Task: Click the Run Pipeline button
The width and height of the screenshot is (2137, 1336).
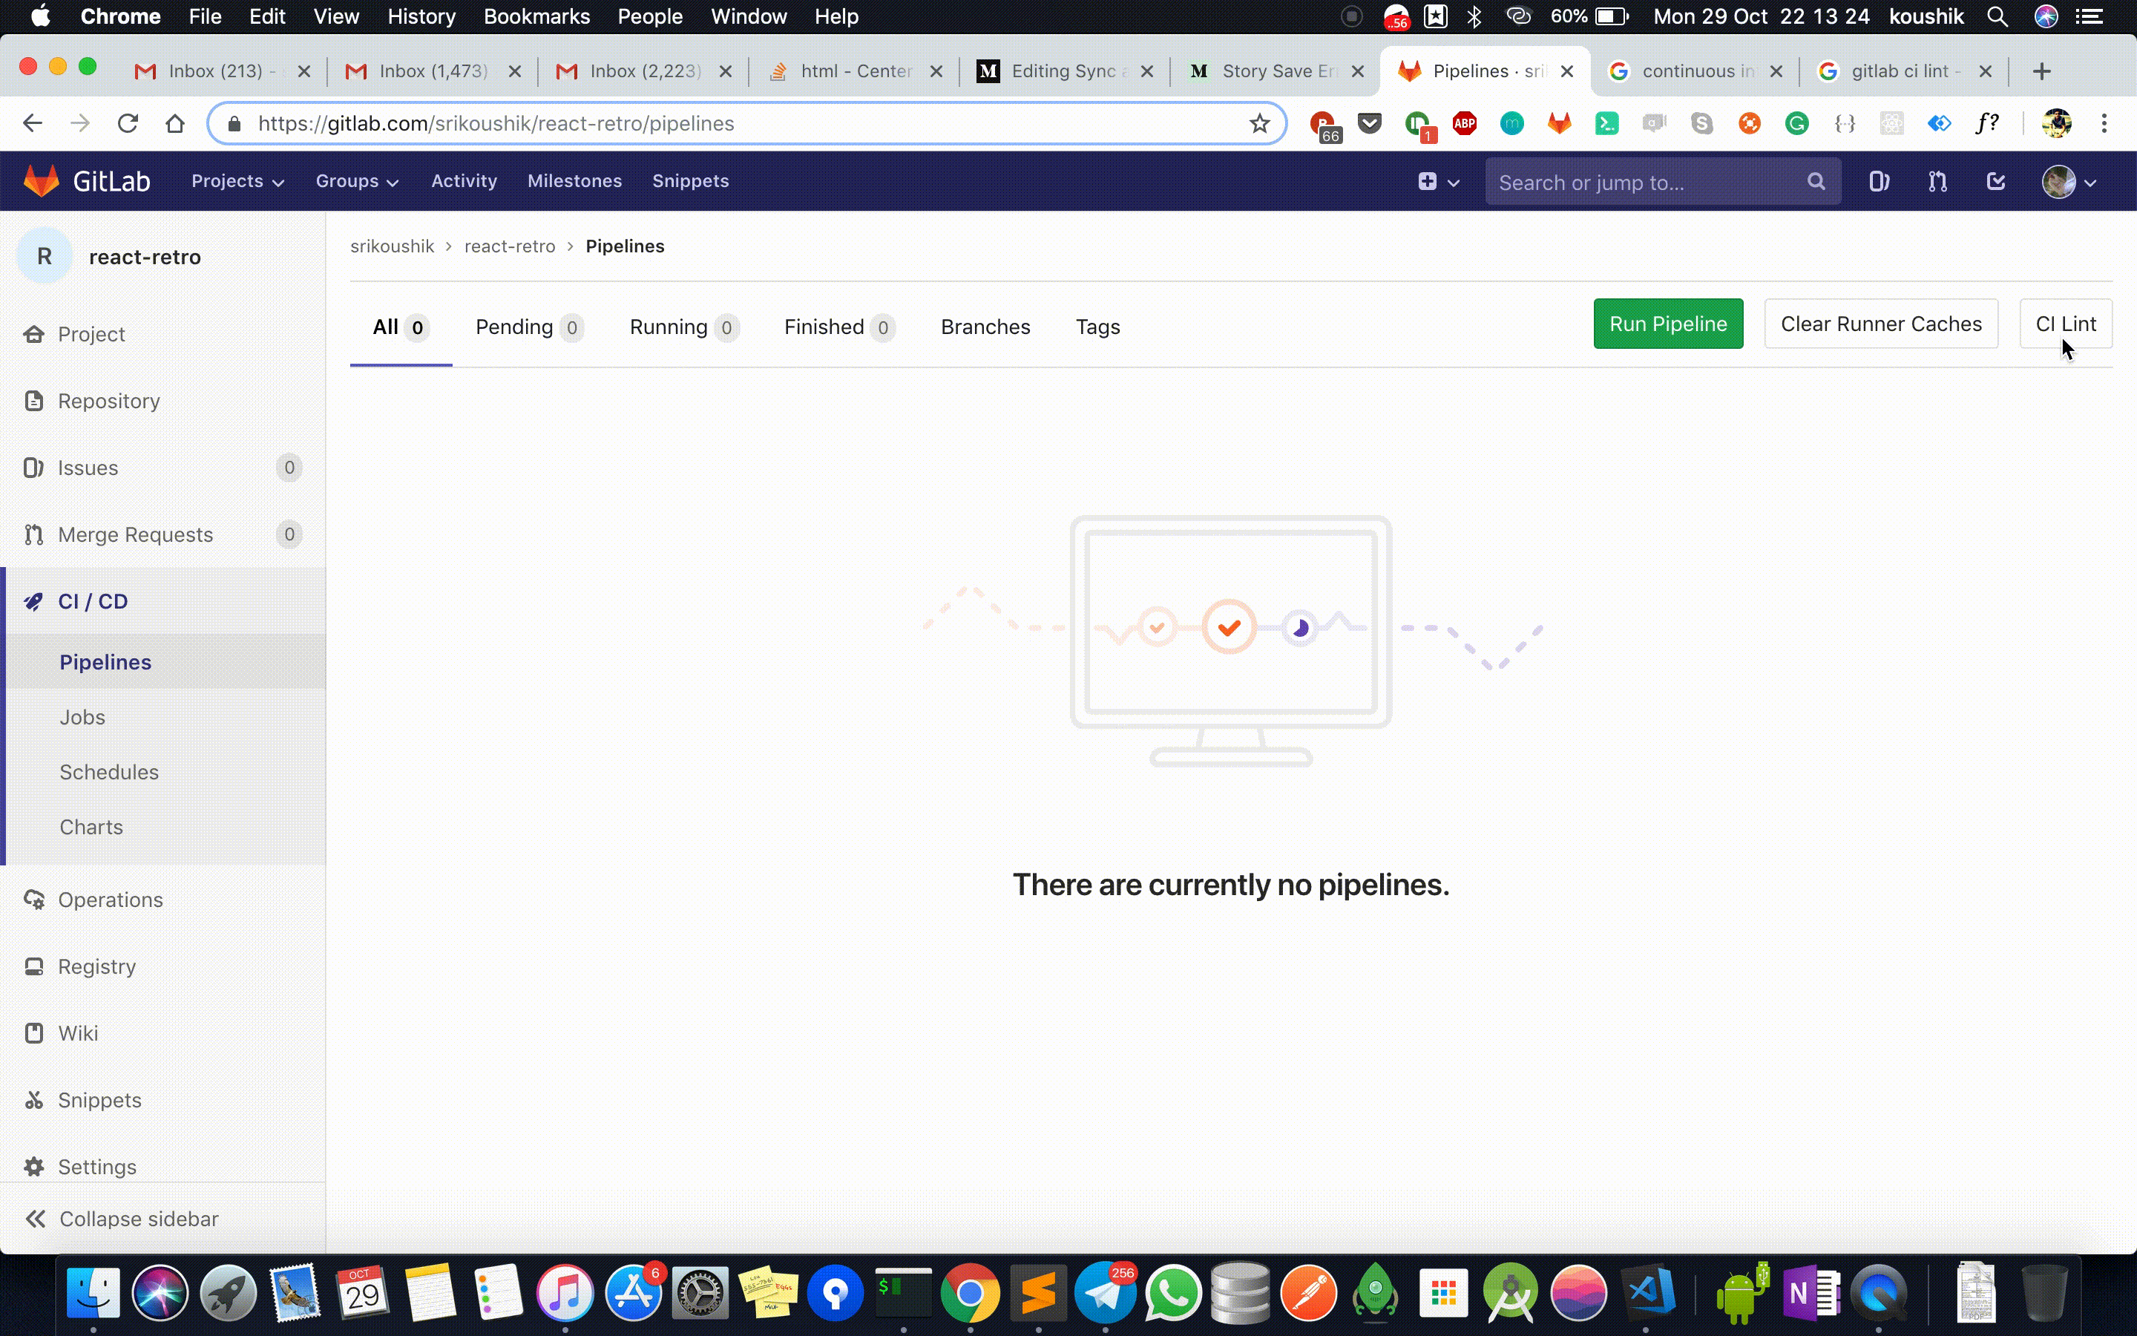Action: (x=1667, y=324)
